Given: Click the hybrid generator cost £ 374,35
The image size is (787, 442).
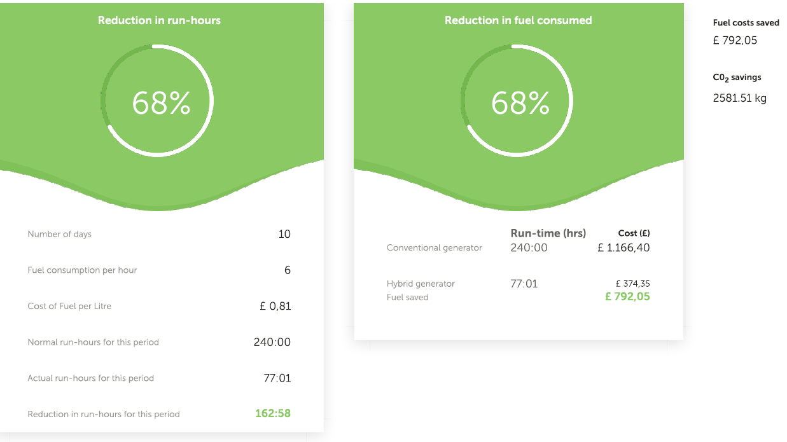Looking at the screenshot, I should click(632, 284).
